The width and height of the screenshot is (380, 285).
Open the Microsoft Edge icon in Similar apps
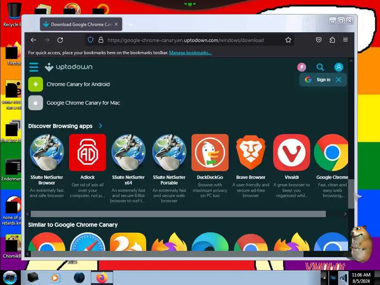tap(210, 242)
